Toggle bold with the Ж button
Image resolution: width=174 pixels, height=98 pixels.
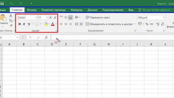[x=20, y=24]
